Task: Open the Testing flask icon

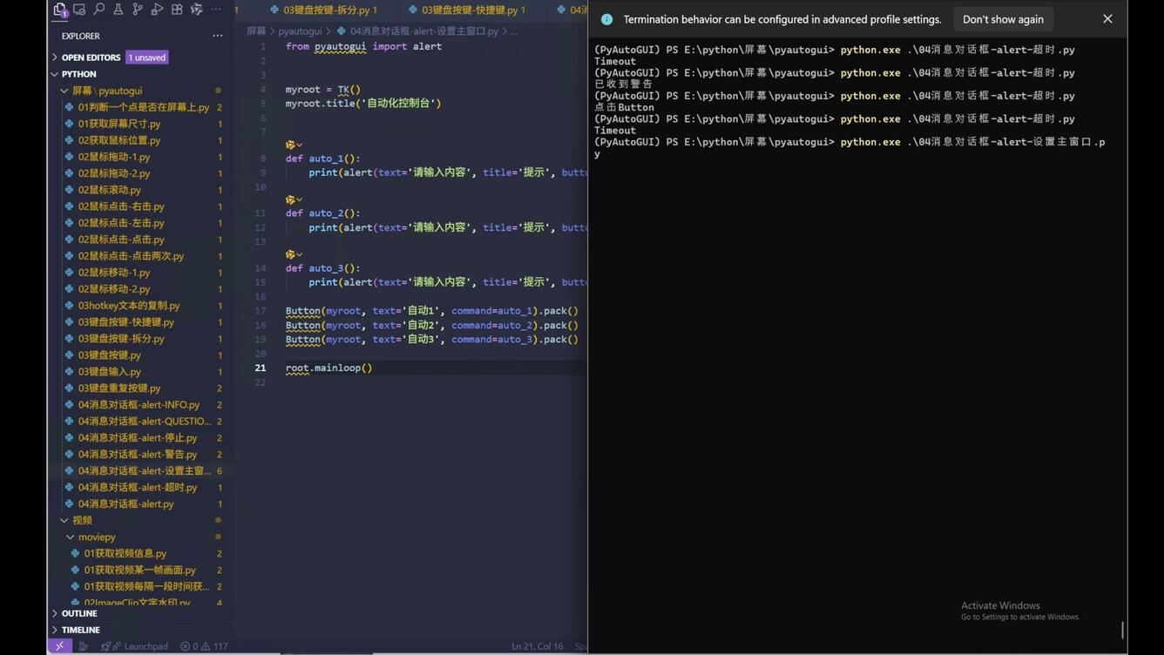Action: [x=118, y=10]
